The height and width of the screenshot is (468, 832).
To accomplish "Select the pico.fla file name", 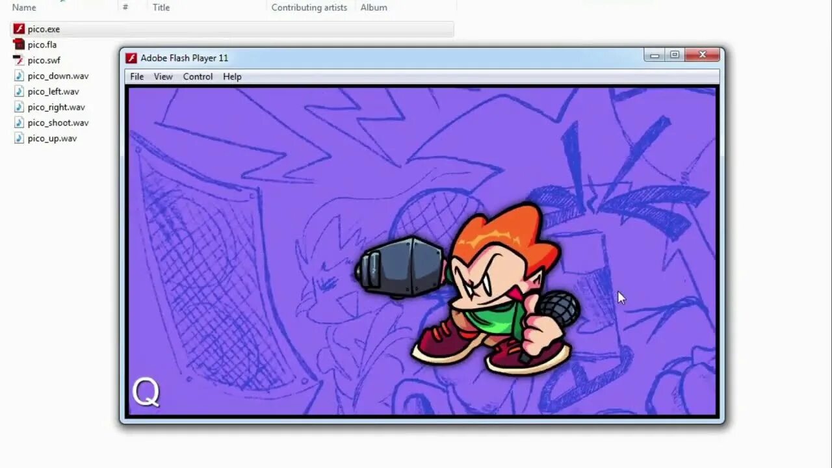I will (x=42, y=45).
